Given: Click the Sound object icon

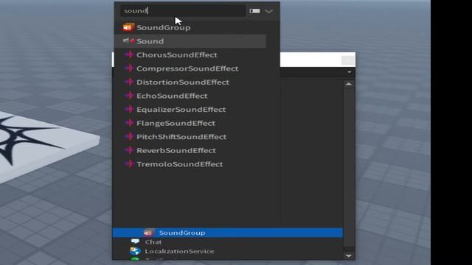Looking at the screenshot, I should (129, 41).
